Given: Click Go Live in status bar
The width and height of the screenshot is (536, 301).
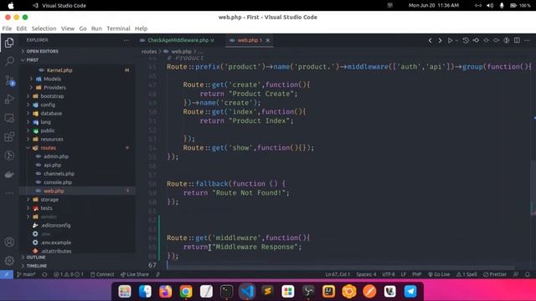Looking at the screenshot, I should click(439, 274).
